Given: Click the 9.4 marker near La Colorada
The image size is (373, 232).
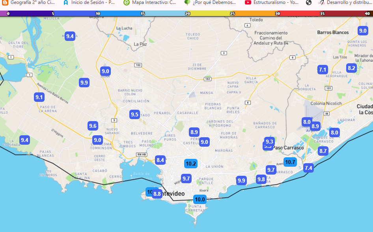Looking at the screenshot, I should point(24,140).
